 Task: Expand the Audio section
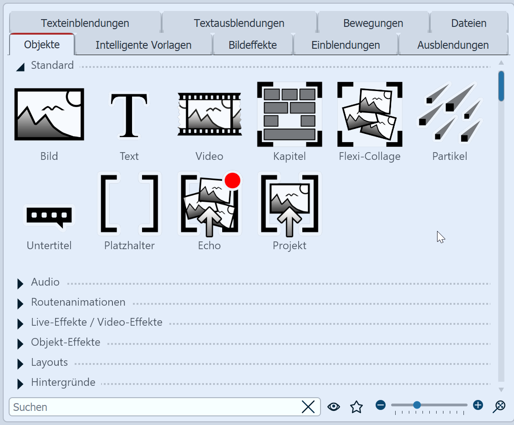[x=20, y=283]
